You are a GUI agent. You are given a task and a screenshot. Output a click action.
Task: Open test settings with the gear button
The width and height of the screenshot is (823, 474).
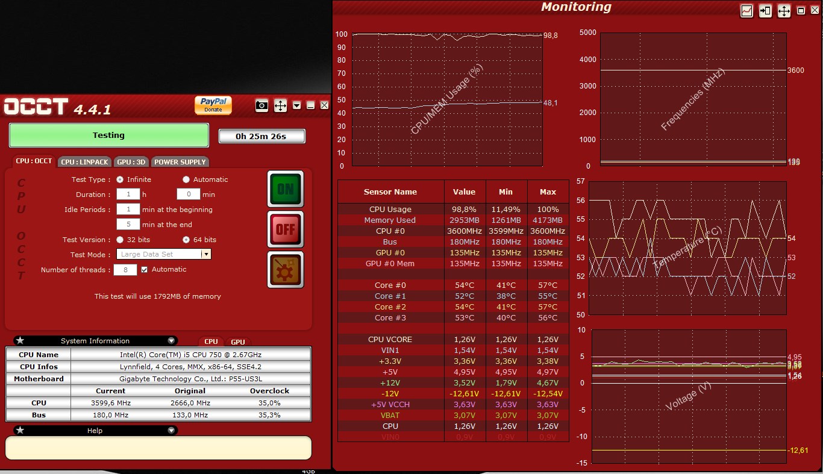pyautogui.click(x=286, y=270)
